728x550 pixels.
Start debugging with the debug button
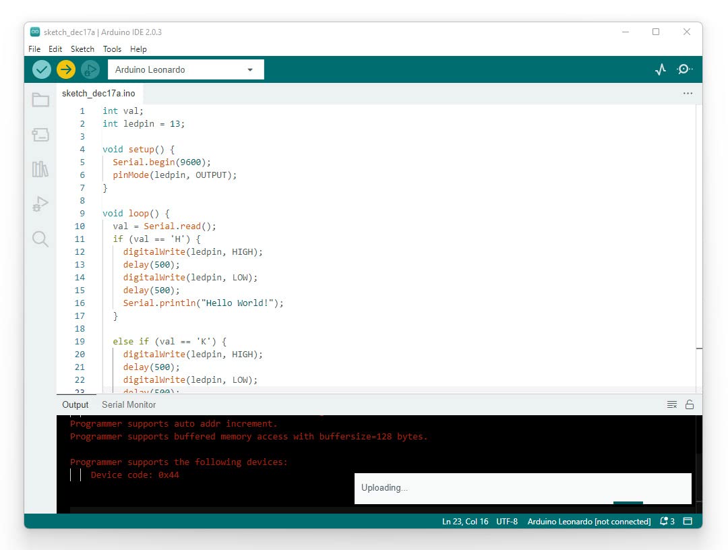pos(90,69)
